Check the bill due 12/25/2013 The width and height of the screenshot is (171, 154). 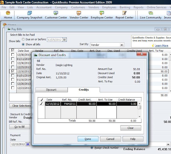13,67
